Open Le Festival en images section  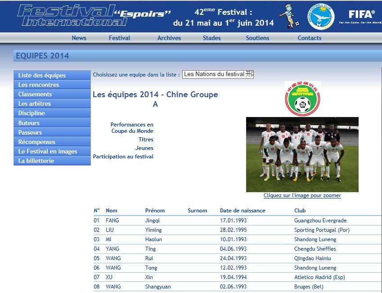tap(48, 152)
